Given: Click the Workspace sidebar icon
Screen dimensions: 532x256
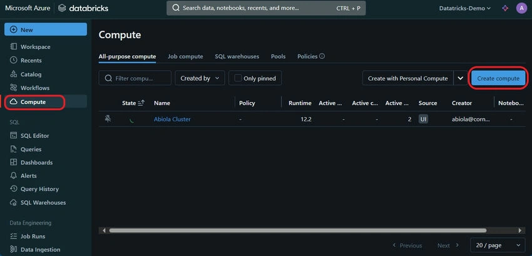Looking at the screenshot, I should click(x=14, y=46).
